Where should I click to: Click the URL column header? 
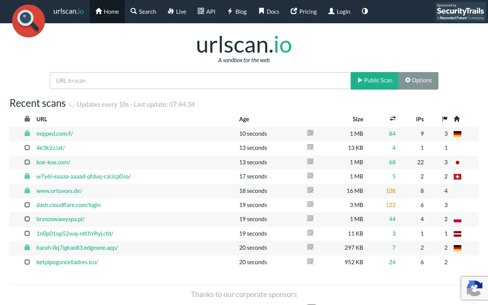pos(42,119)
